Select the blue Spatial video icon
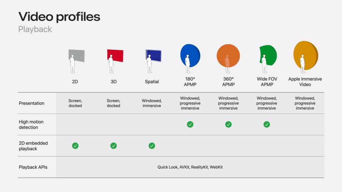 [154, 56]
